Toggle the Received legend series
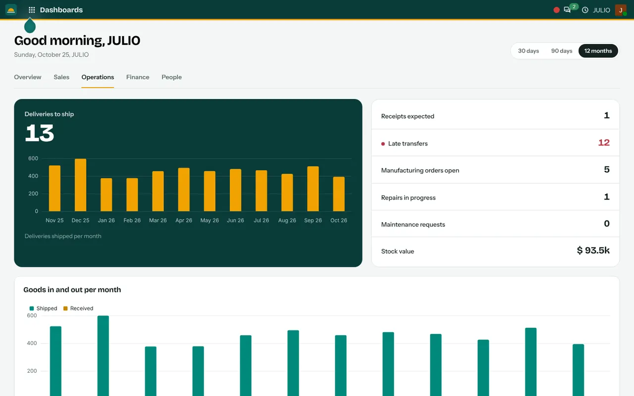The width and height of the screenshot is (634, 396). coord(78,308)
